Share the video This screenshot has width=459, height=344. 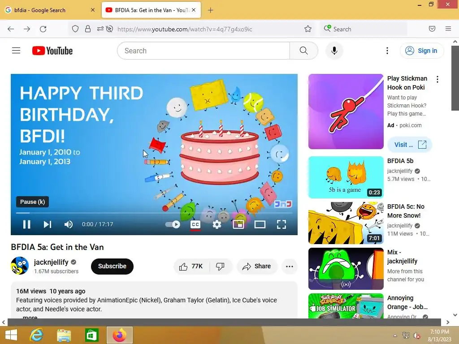257,266
